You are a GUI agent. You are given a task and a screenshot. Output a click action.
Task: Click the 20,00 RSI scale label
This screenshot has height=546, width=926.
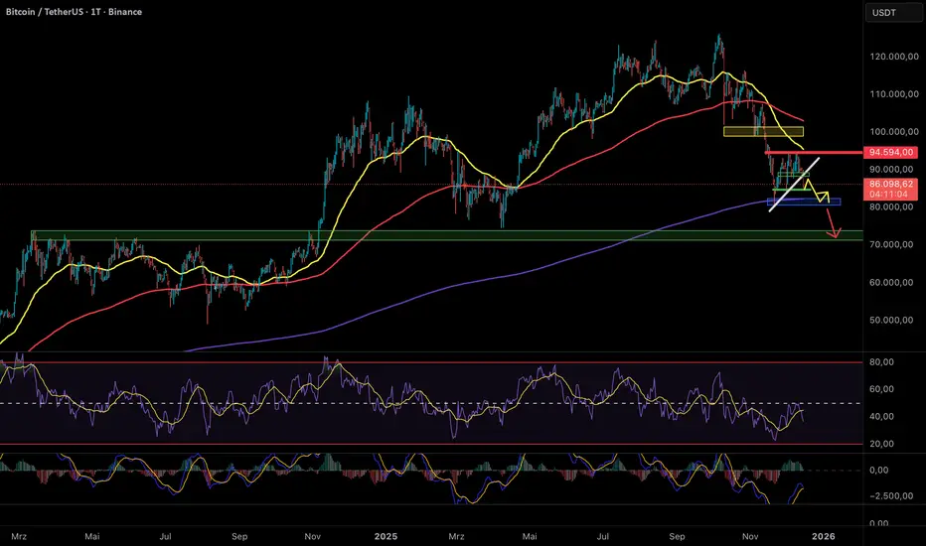tap(882, 444)
